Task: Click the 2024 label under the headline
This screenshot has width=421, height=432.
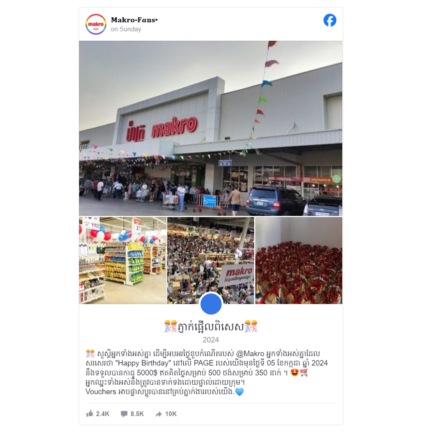Action: pyautogui.click(x=211, y=340)
